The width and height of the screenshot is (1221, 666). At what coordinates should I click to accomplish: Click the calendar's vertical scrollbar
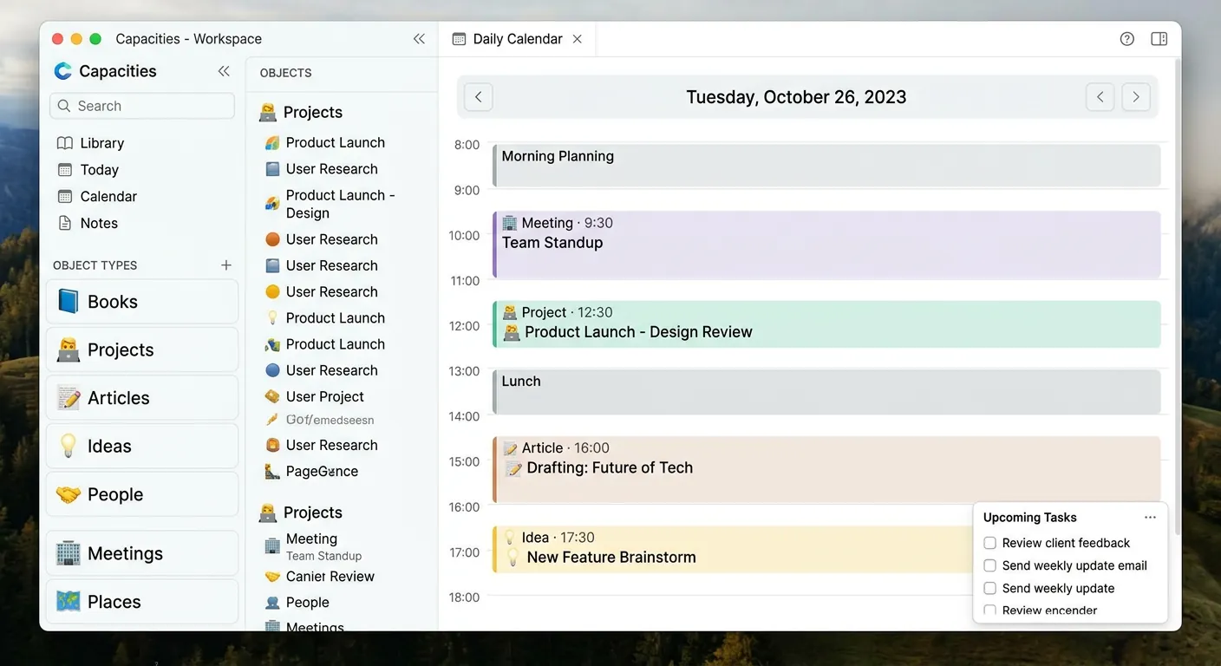pyautogui.click(x=1177, y=295)
